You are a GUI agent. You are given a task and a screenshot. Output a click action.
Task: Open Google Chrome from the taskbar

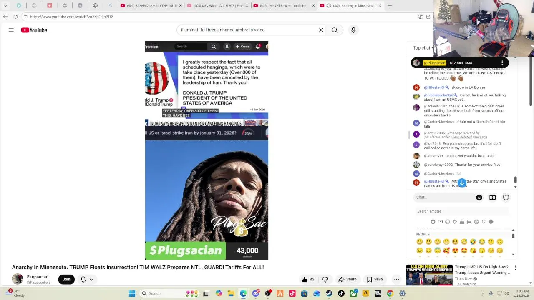(x=390, y=293)
